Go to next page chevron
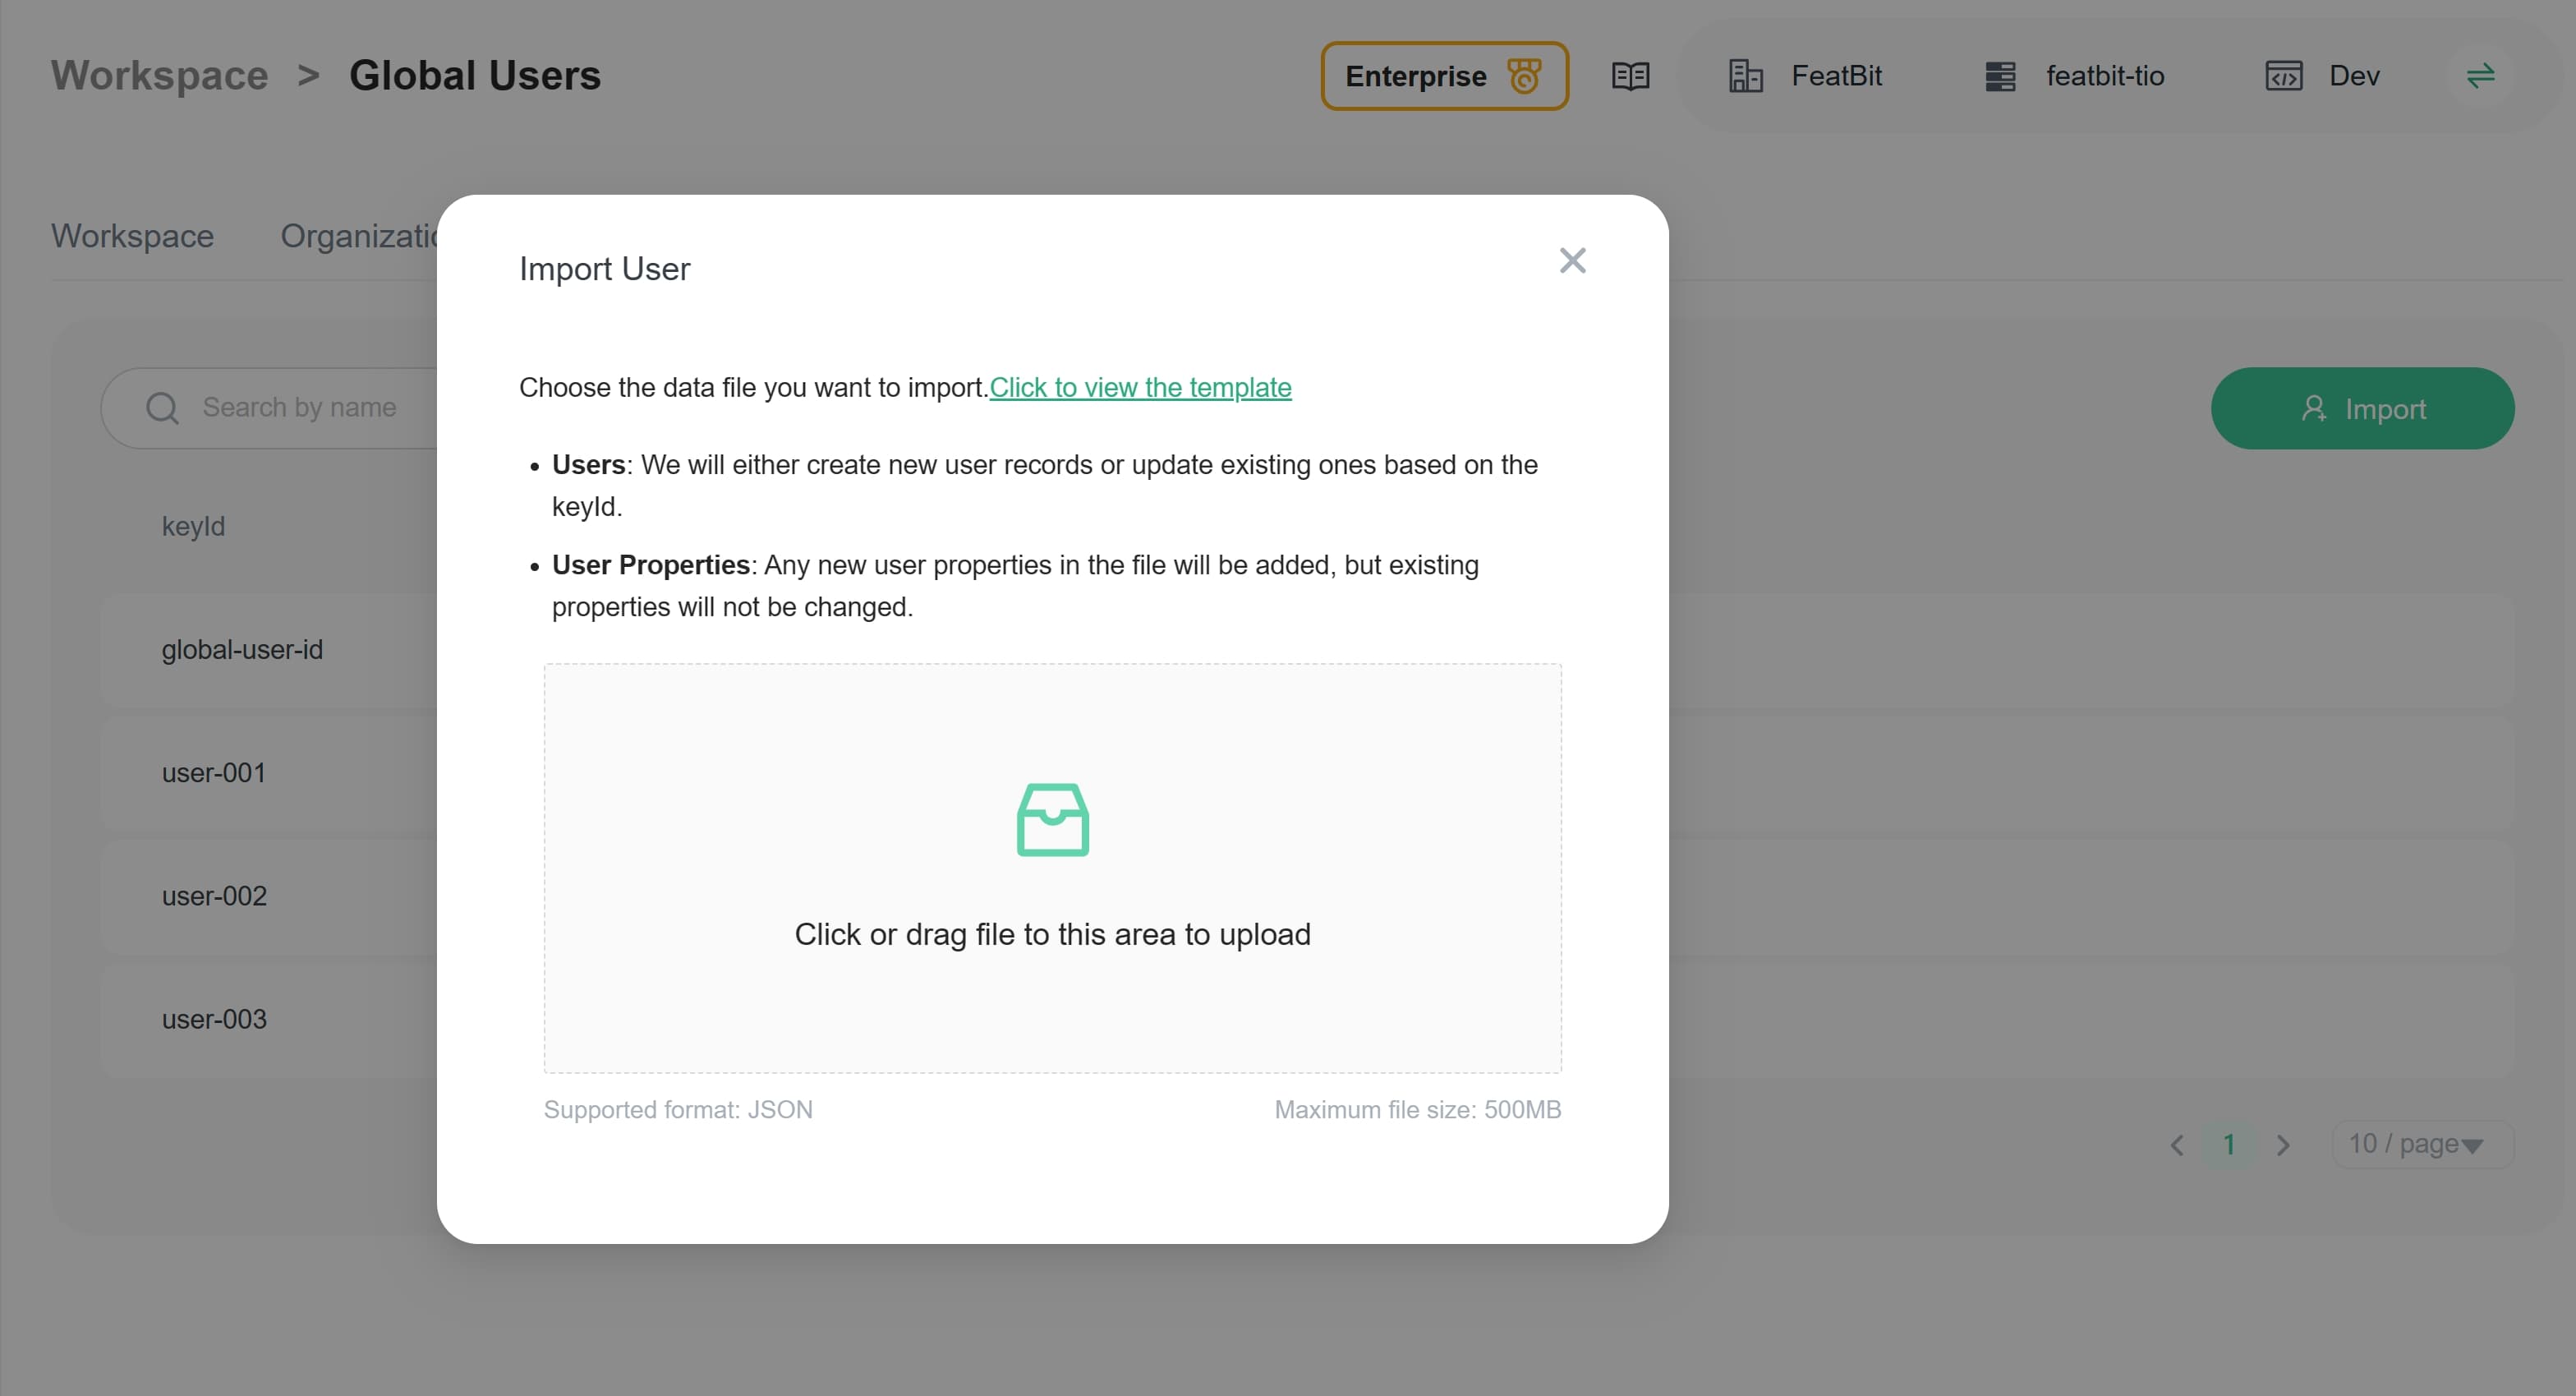The image size is (2576, 1396). coord(2283,1145)
